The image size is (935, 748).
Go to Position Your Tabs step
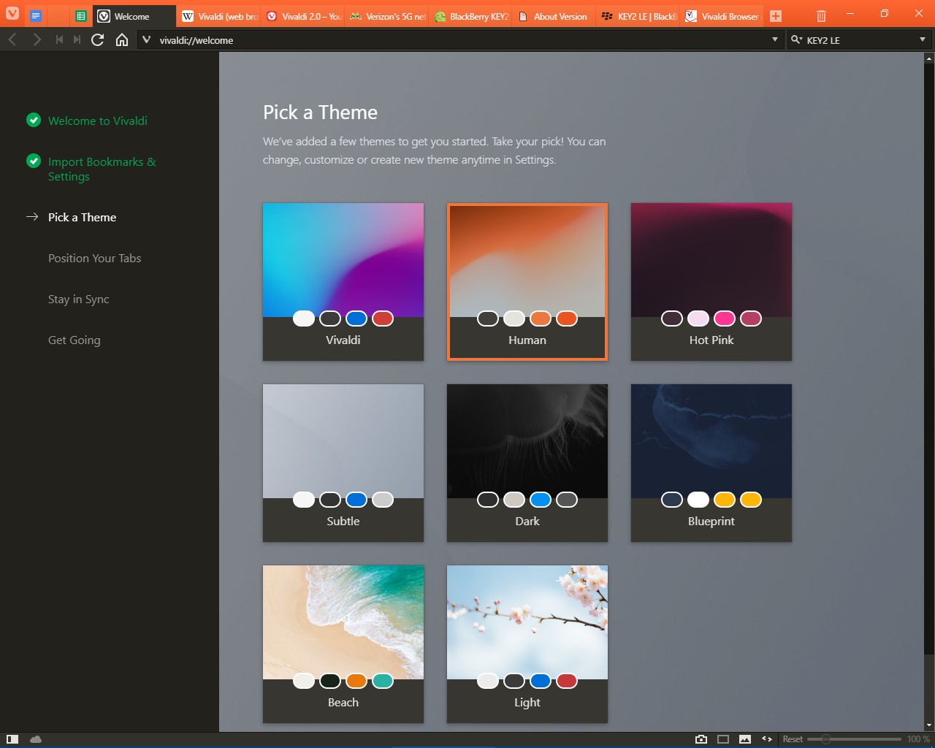[94, 258]
